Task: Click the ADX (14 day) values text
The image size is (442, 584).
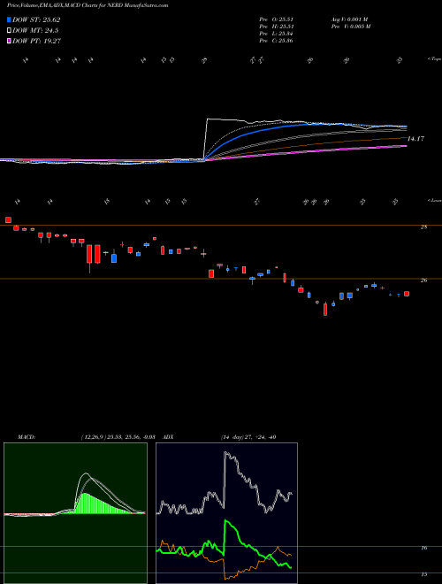Action: click(x=248, y=437)
